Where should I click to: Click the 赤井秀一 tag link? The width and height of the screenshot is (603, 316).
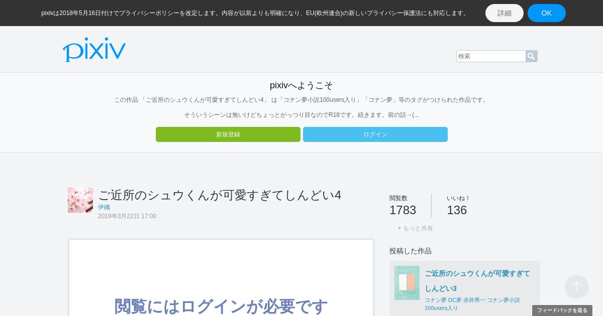click(x=474, y=300)
